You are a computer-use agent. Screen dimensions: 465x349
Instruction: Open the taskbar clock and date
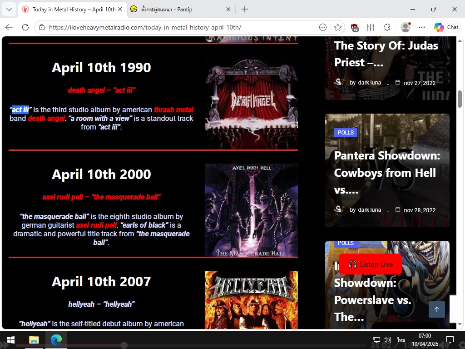tap(425, 339)
